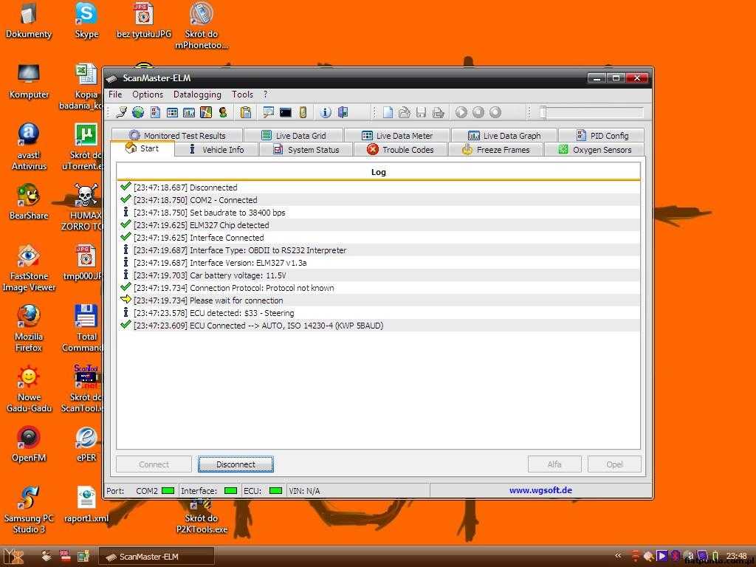Screen dimensions: 756x567
Task: Open the www.wgsoft.de link
Action: (540, 490)
